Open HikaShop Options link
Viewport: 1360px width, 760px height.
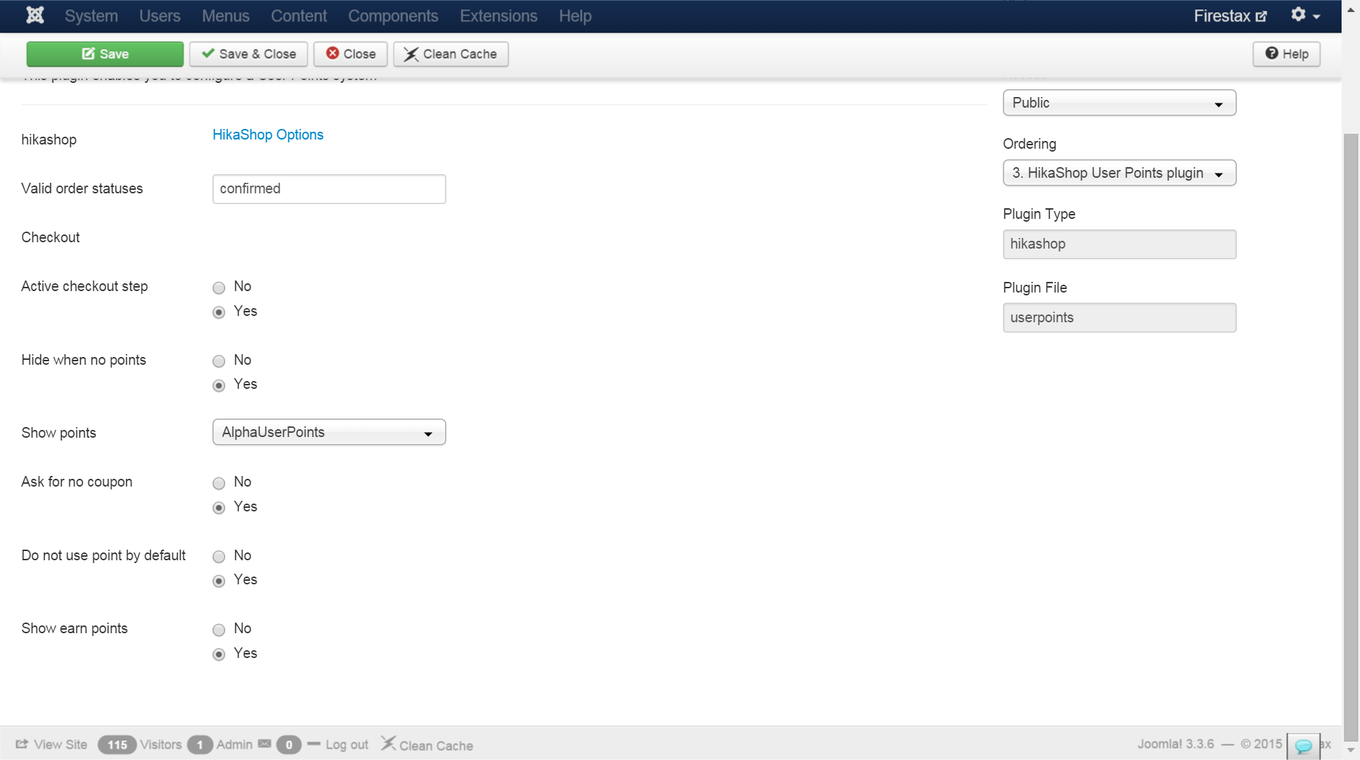(x=268, y=135)
